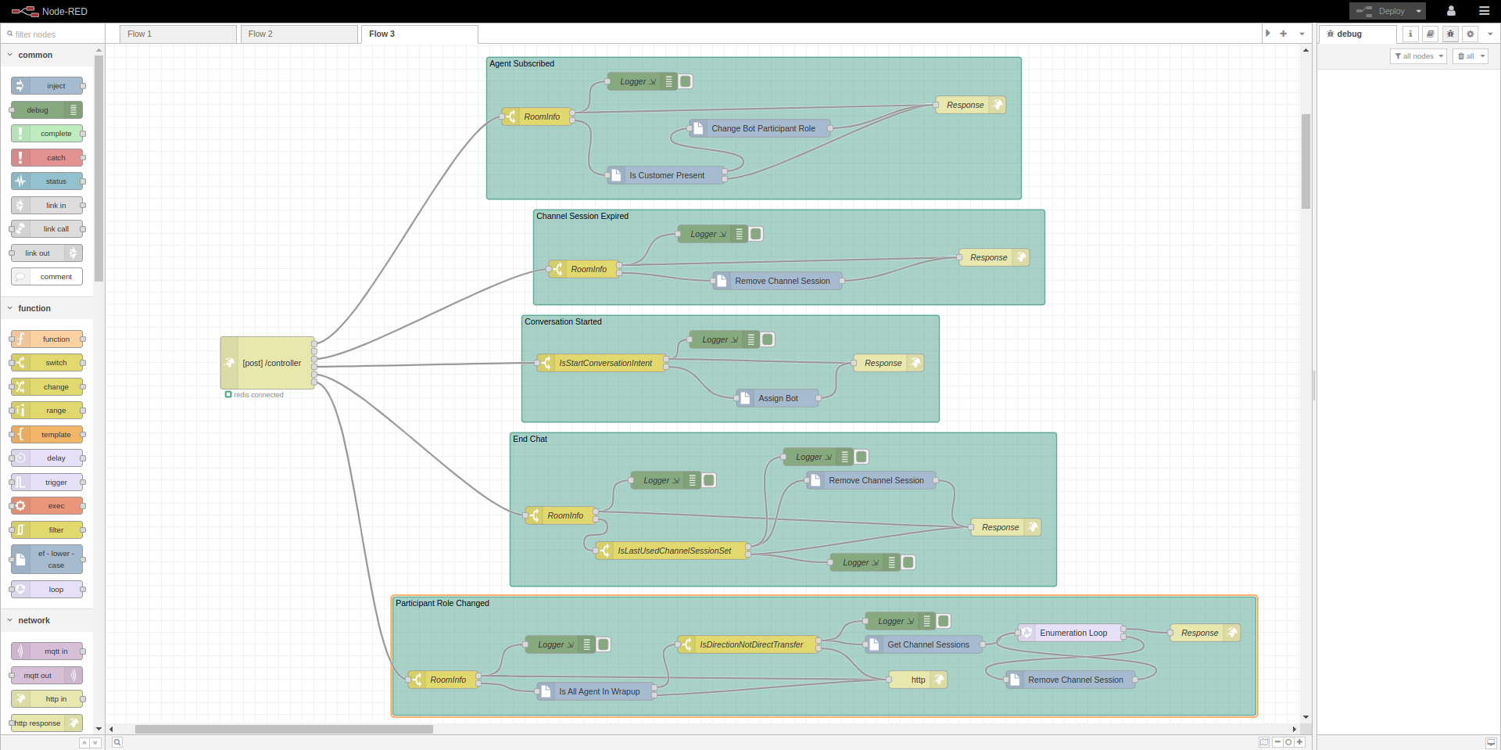This screenshot has height=750, width=1501.
Task: Click the info panel icon in the sidebar
Action: (1410, 34)
